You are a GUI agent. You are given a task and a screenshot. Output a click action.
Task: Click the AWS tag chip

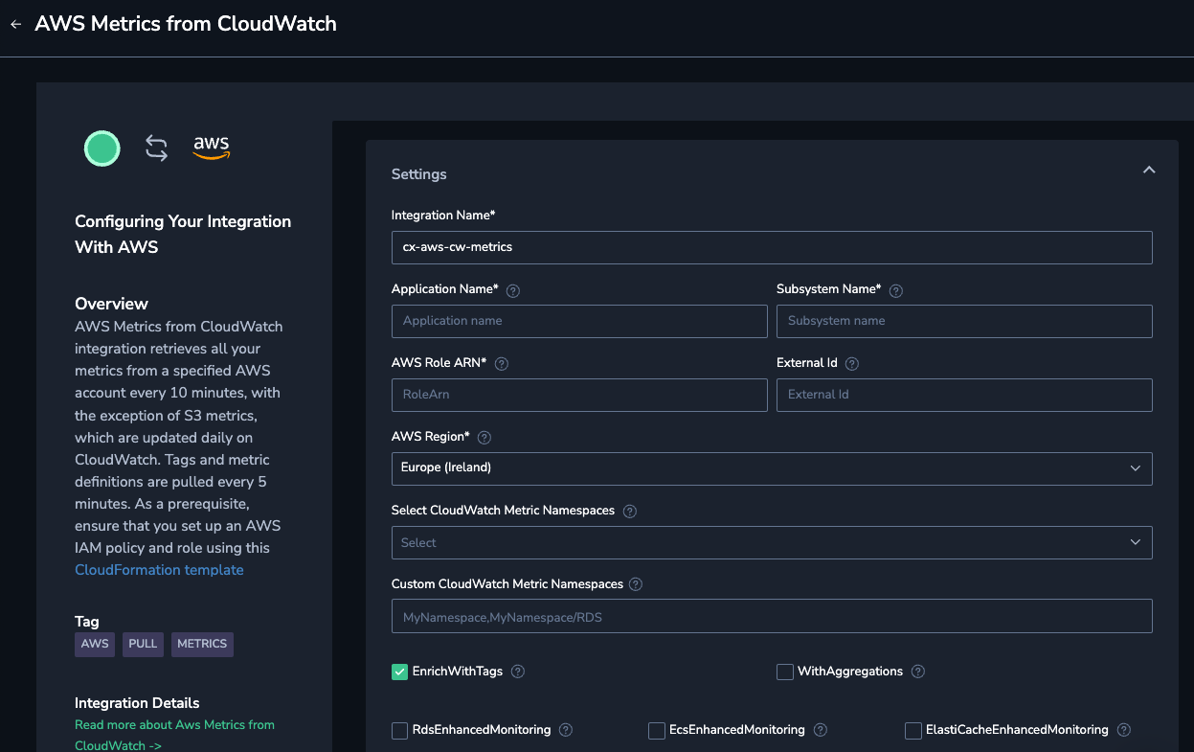pos(95,644)
